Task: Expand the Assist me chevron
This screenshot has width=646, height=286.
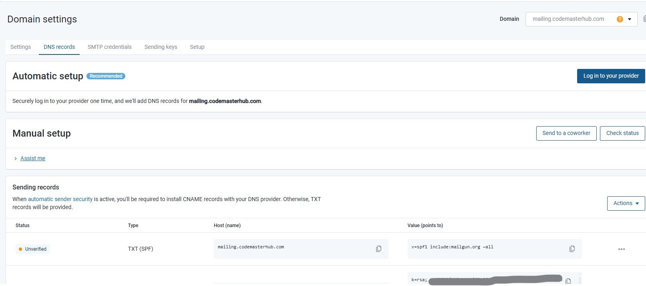Action: (x=16, y=159)
